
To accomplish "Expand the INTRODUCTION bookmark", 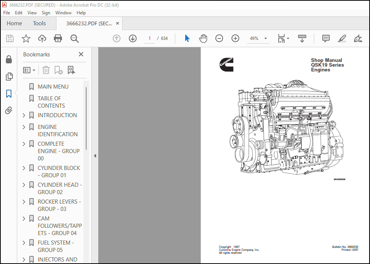I will pos(24,115).
